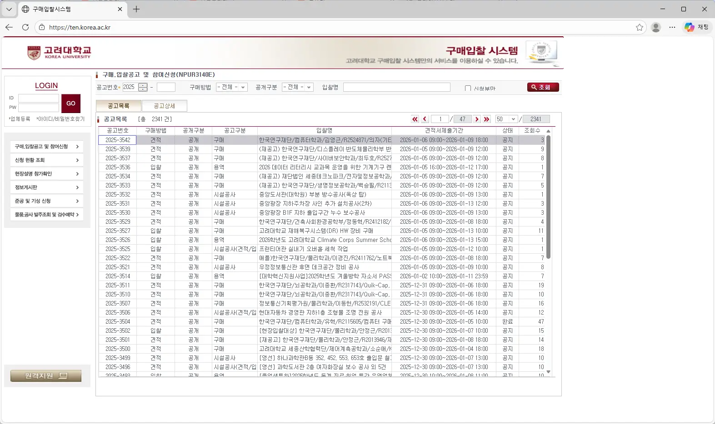View site information lock icon
This screenshot has height=424, width=715.
click(x=42, y=27)
